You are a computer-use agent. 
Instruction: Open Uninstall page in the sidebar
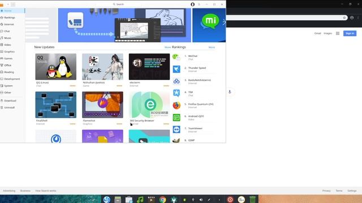pos(12,108)
